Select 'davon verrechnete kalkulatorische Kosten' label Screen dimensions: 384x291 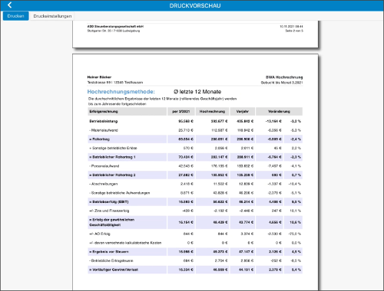(x=125, y=243)
